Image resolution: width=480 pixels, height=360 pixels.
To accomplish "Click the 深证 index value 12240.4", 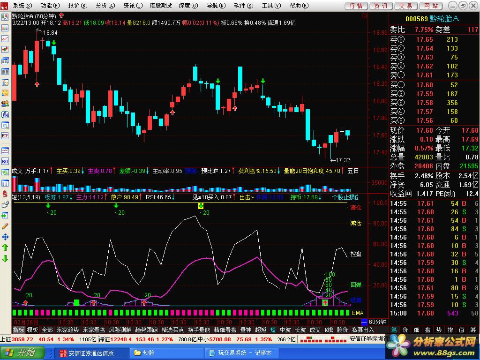I will coord(121,339).
